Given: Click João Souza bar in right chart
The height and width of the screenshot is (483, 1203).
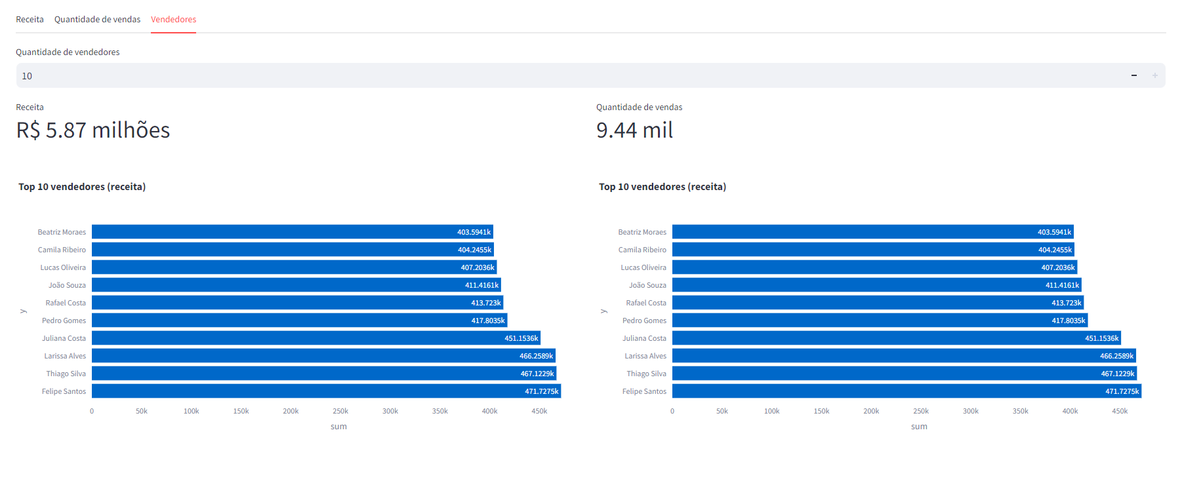Looking at the screenshot, I should click(x=877, y=285).
